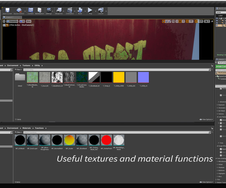Open the Marketplace from the toolbar

pos(39,11)
